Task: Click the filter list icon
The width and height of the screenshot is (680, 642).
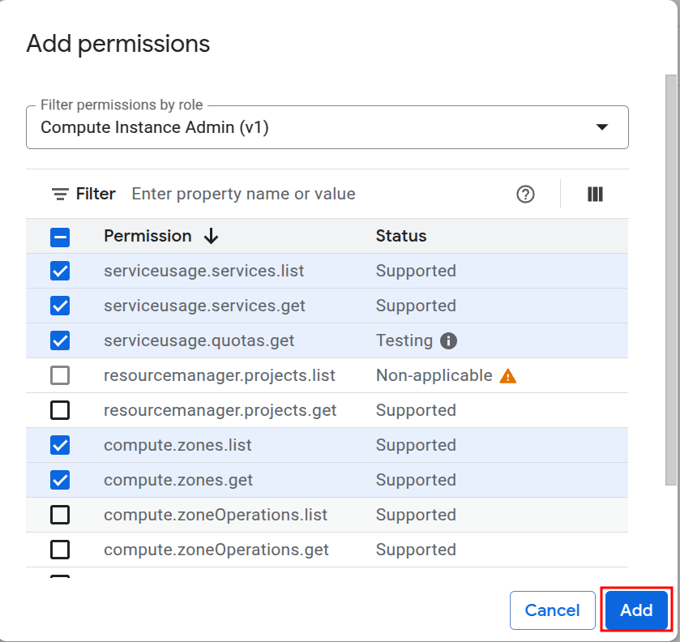Action: (60, 194)
